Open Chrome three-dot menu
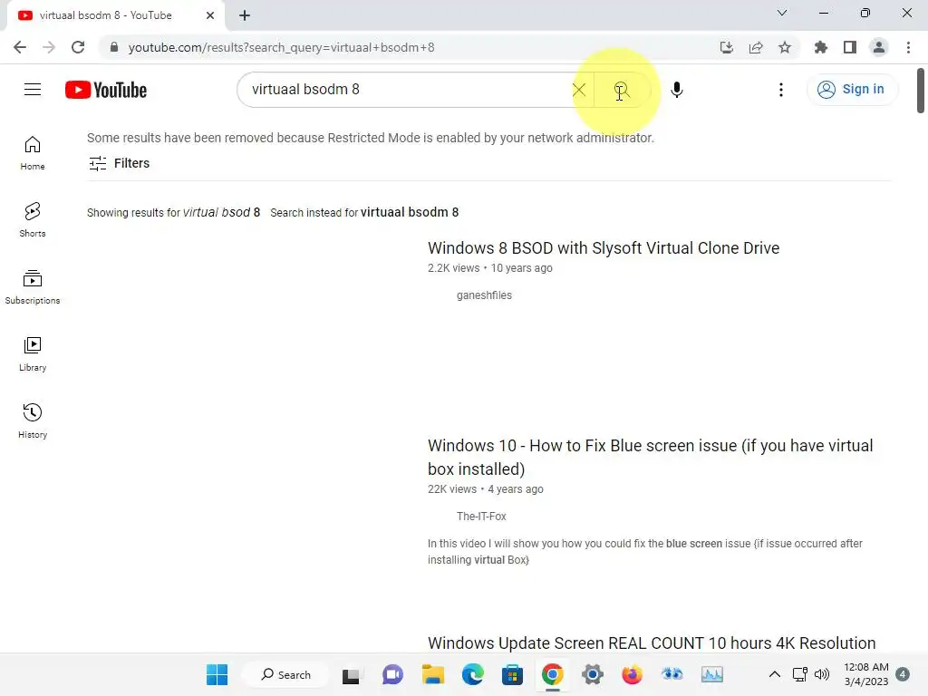The height and width of the screenshot is (696, 928). 908,47
